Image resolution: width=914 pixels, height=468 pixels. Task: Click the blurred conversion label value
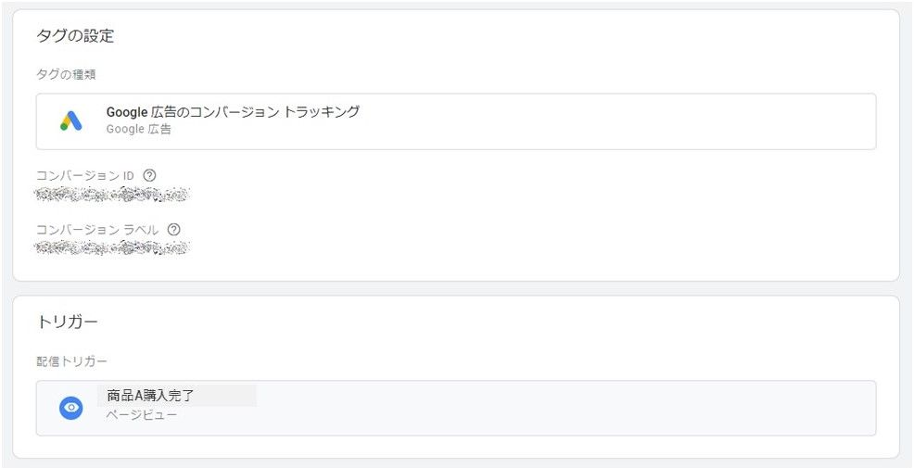112,248
